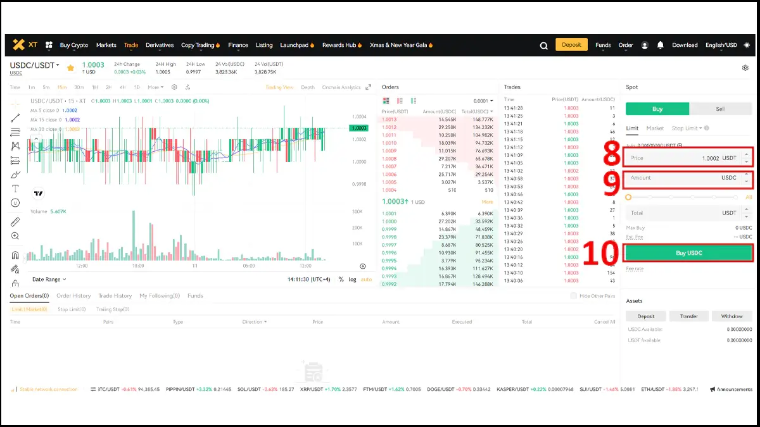Click the All end of amount slider
The height and width of the screenshot is (427, 760).
(749, 197)
